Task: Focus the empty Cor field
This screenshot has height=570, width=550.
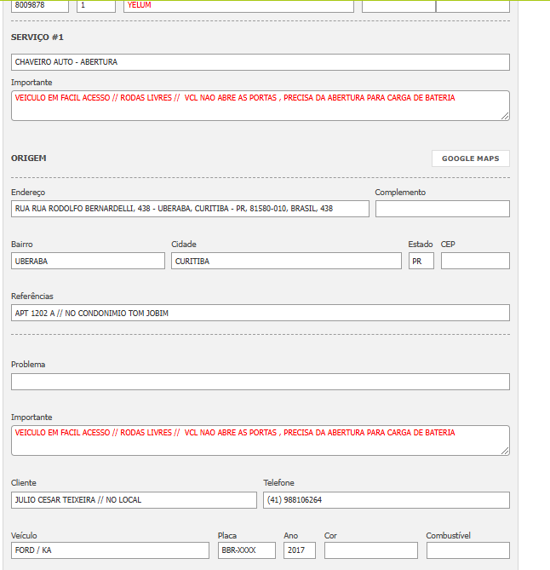Action: 370,550
